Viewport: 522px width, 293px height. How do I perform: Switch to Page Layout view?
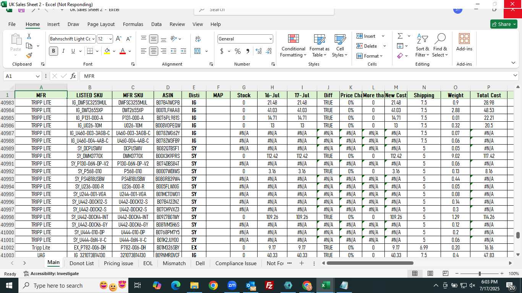tap(430, 274)
